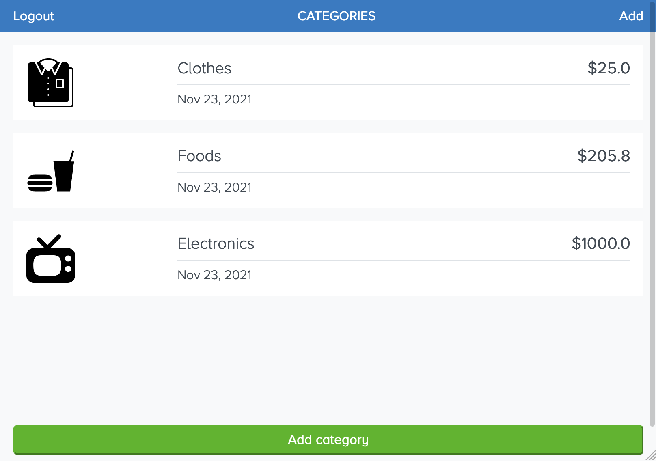
Task: Click the $25.0 amount for Clothes
Action: point(609,68)
